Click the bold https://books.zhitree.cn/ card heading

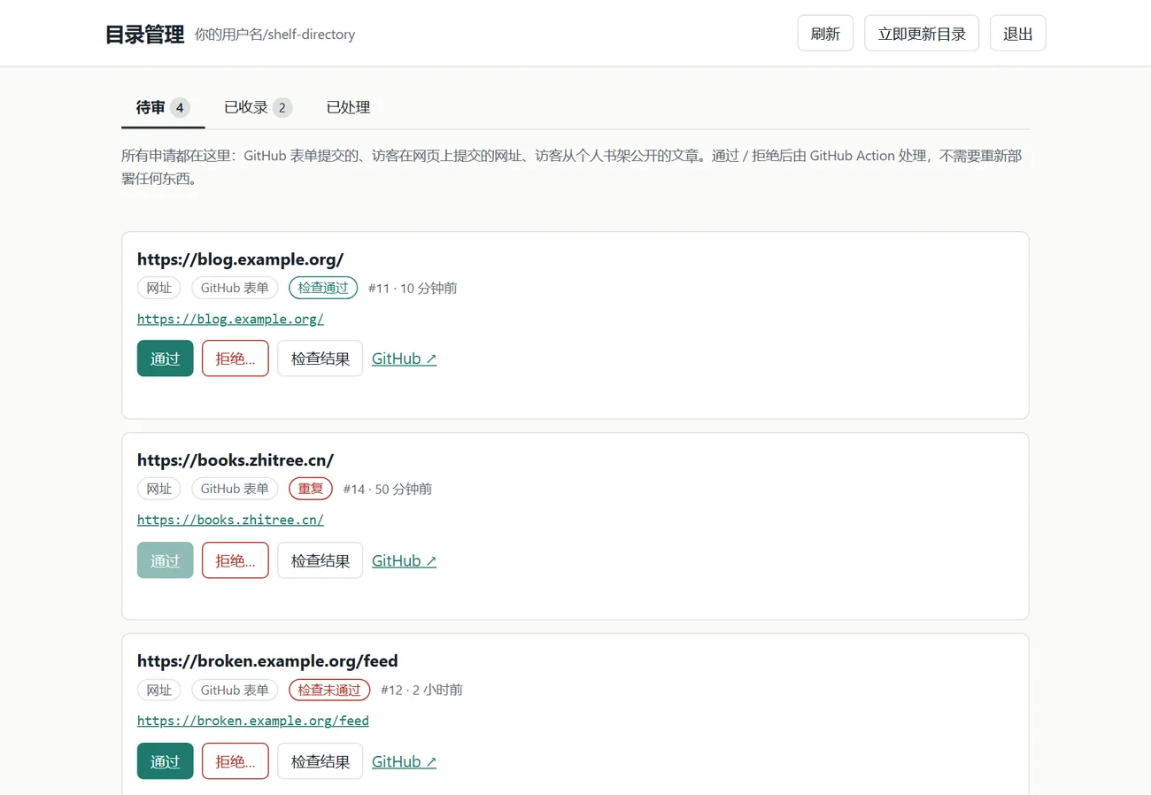[x=236, y=460]
